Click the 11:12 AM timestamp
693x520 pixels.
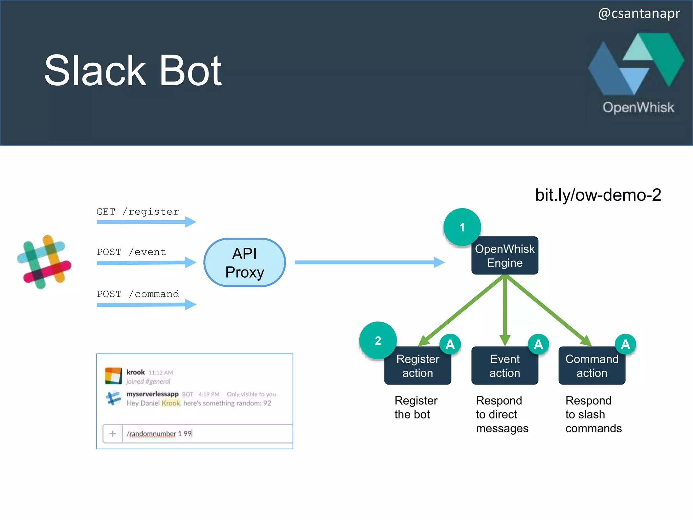click(160, 372)
